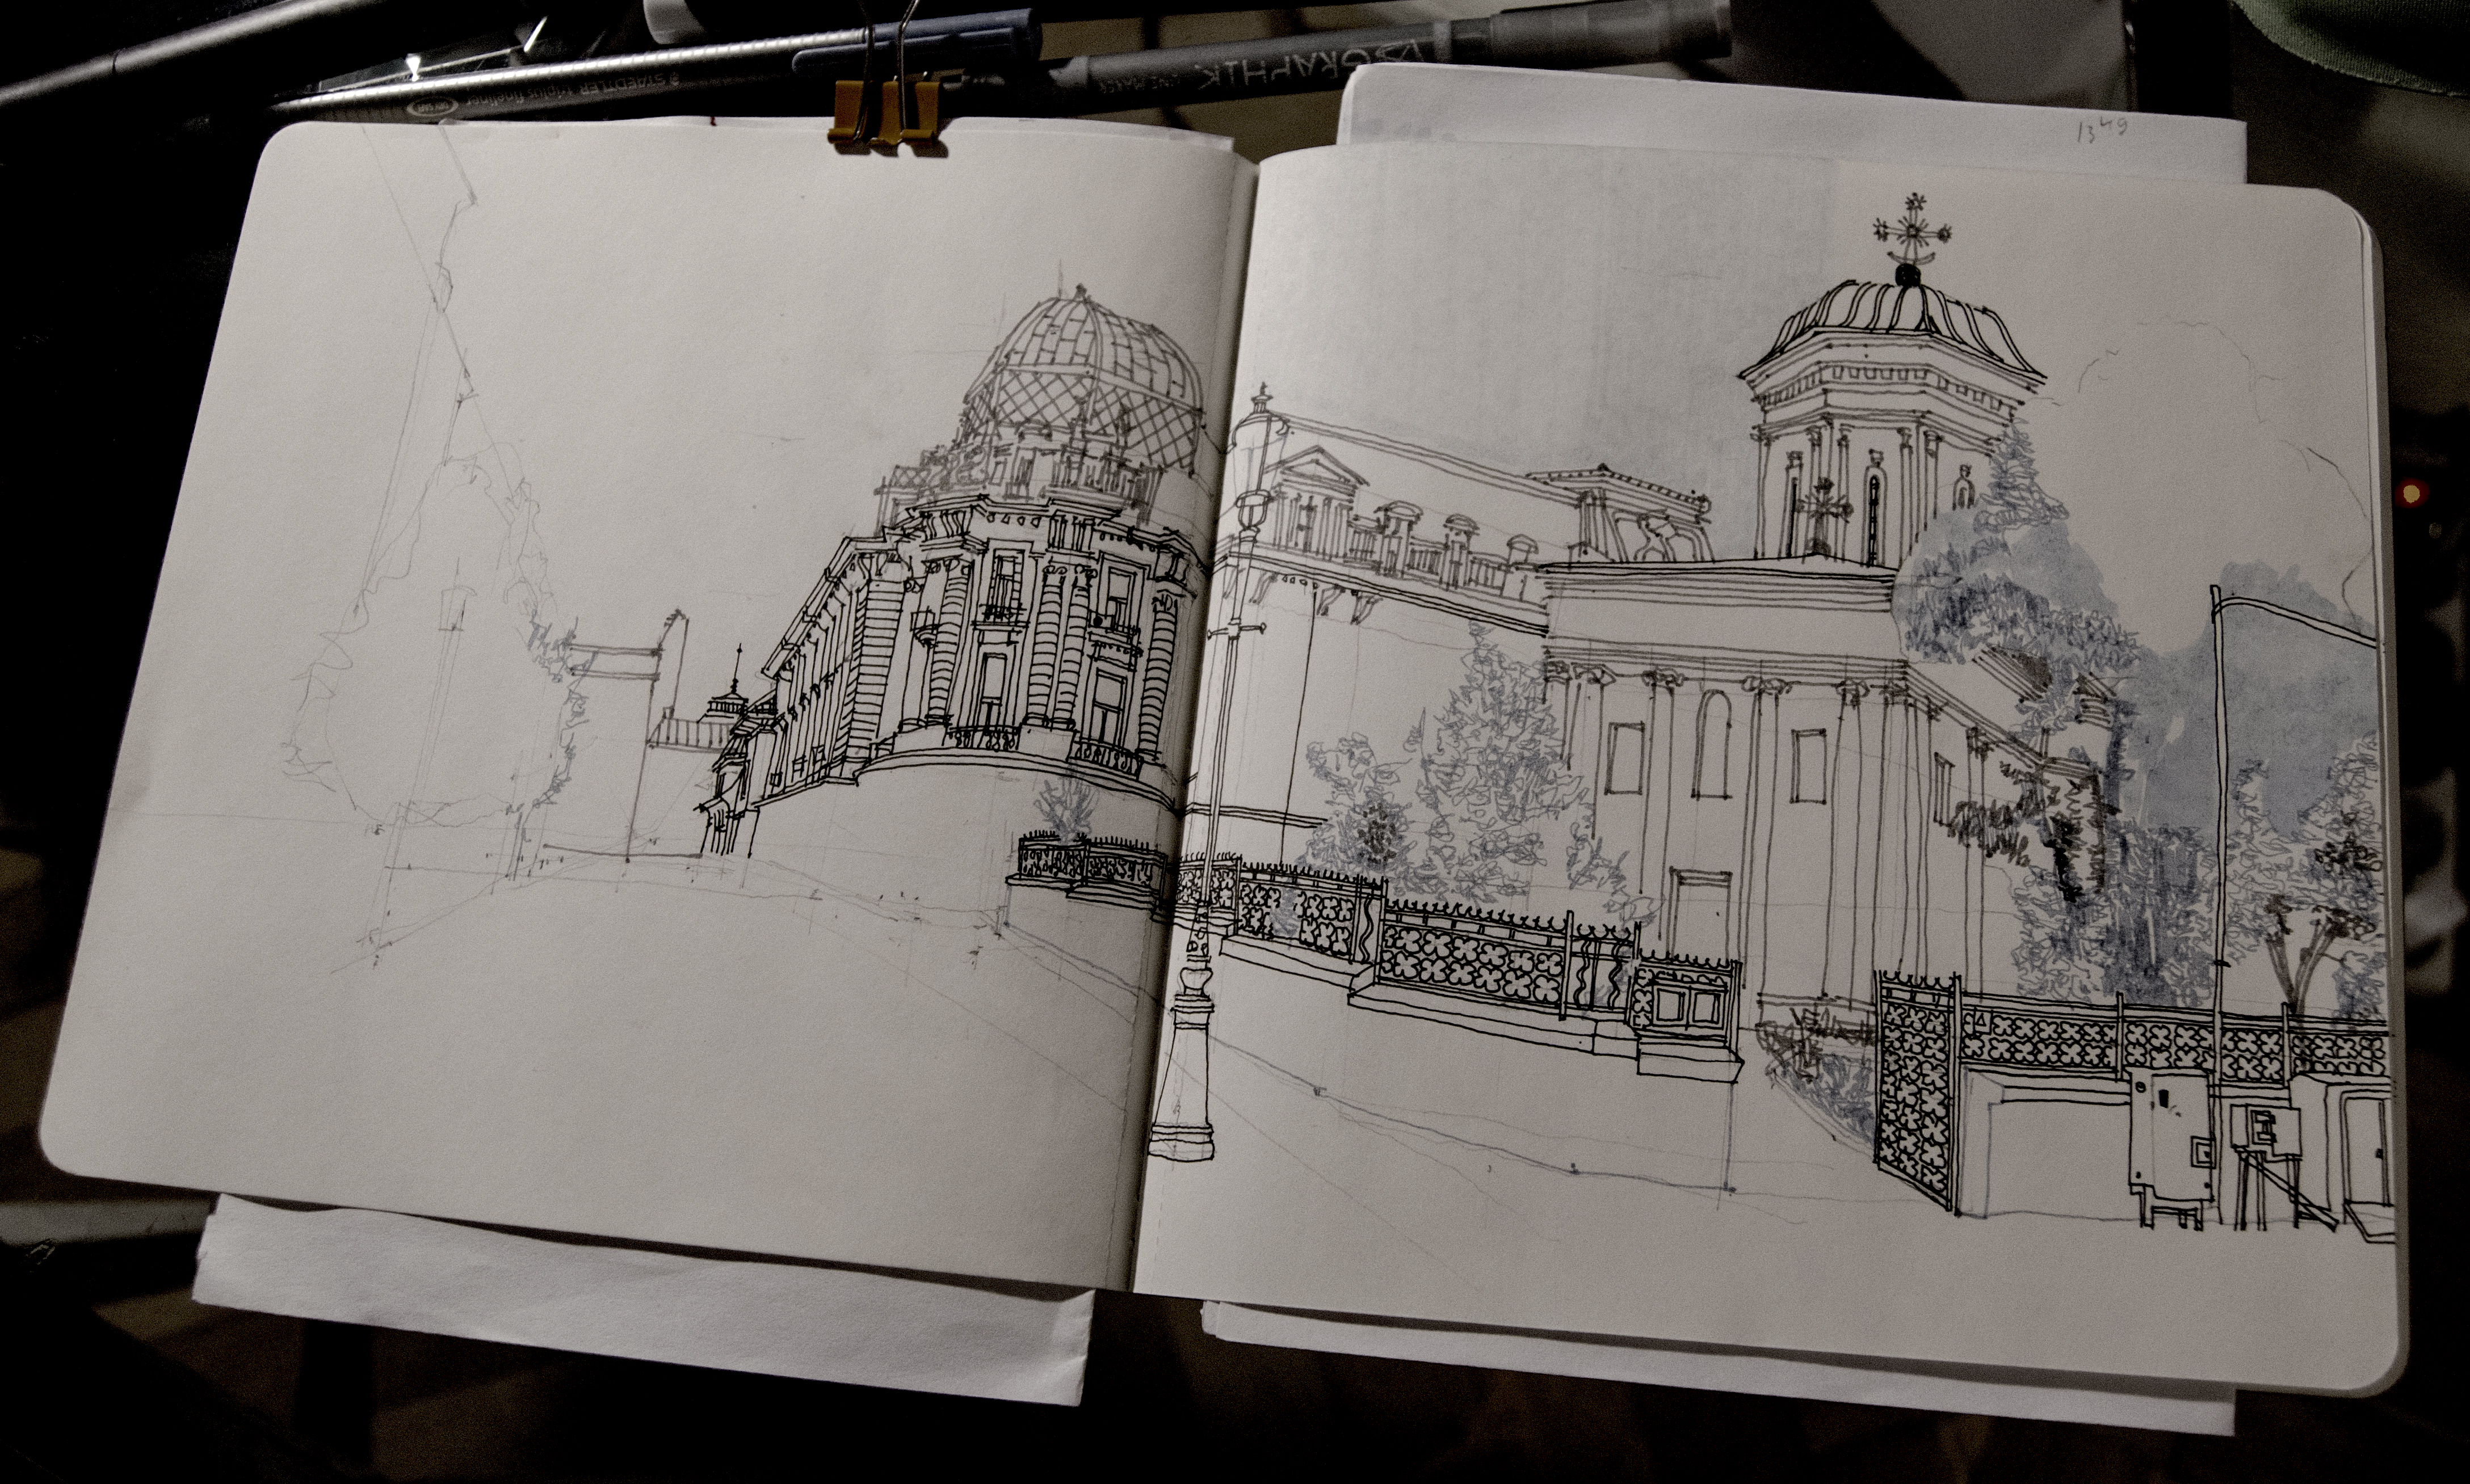Click the ornate cross atop the church tower

[1912, 228]
